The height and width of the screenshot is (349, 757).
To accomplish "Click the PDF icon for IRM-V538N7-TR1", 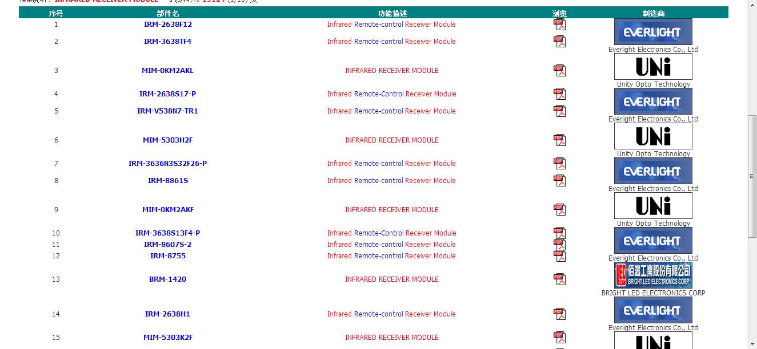I will 559,111.
